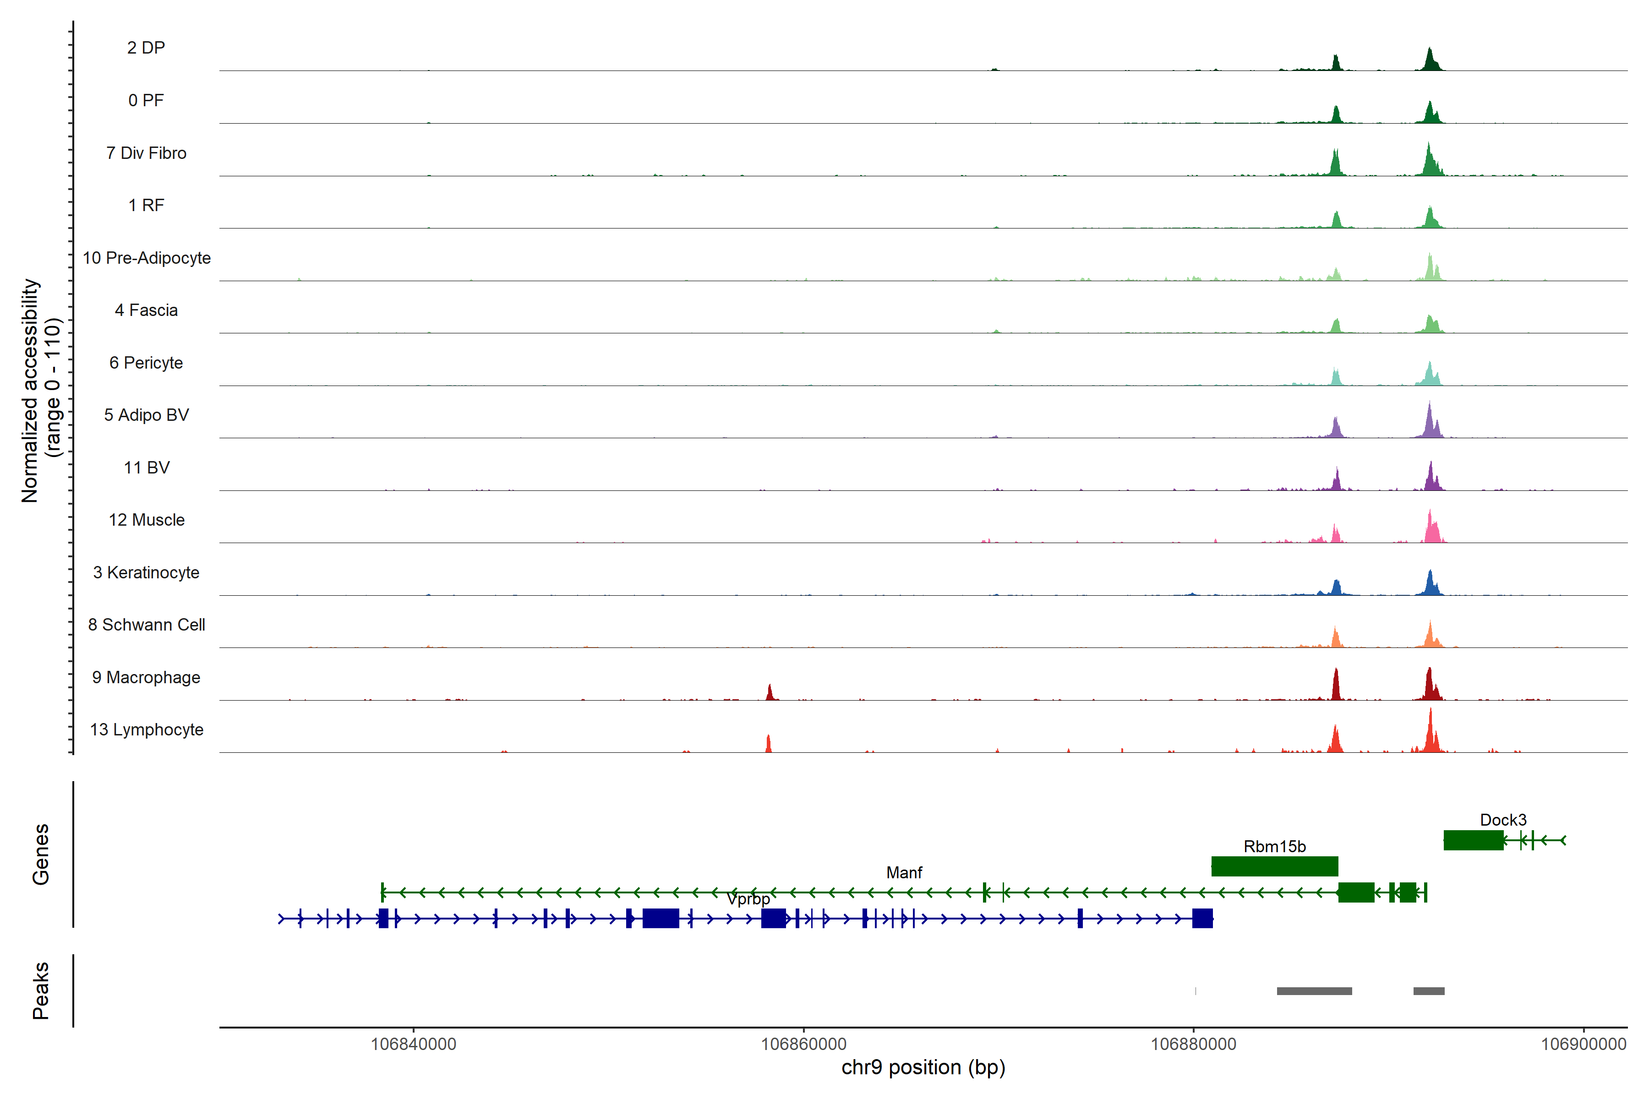Click the Macrophage peak near 106858000
1649x1099 pixels.
(x=770, y=692)
